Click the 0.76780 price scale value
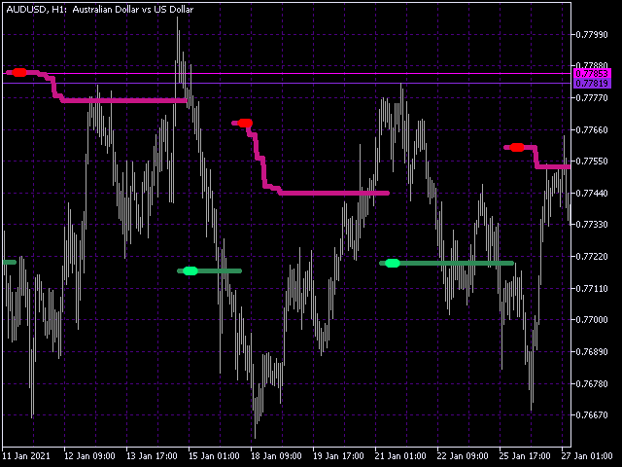 (x=592, y=383)
